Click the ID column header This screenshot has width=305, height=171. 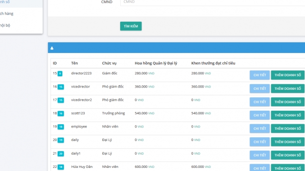pyautogui.click(x=55, y=63)
